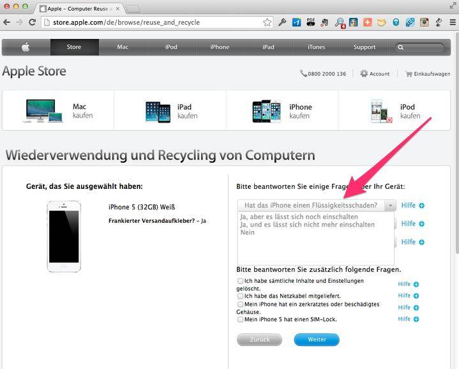
Task: Click the blue calendar extension icon
Action: click(x=297, y=22)
